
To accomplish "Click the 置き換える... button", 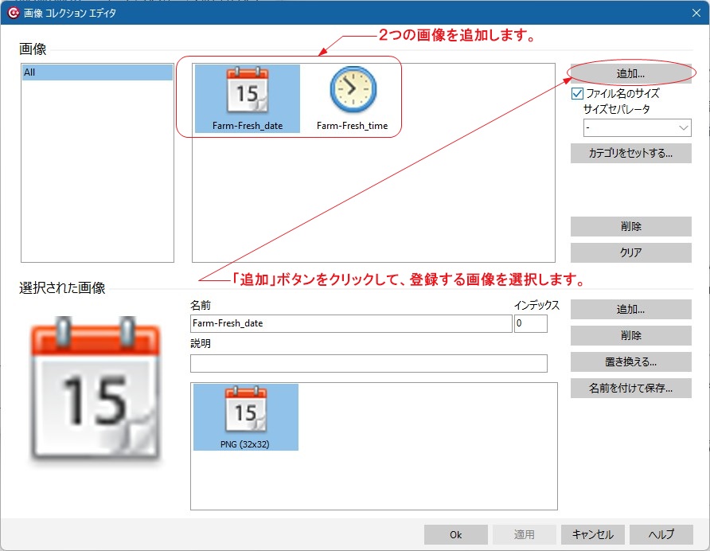I will [630, 362].
